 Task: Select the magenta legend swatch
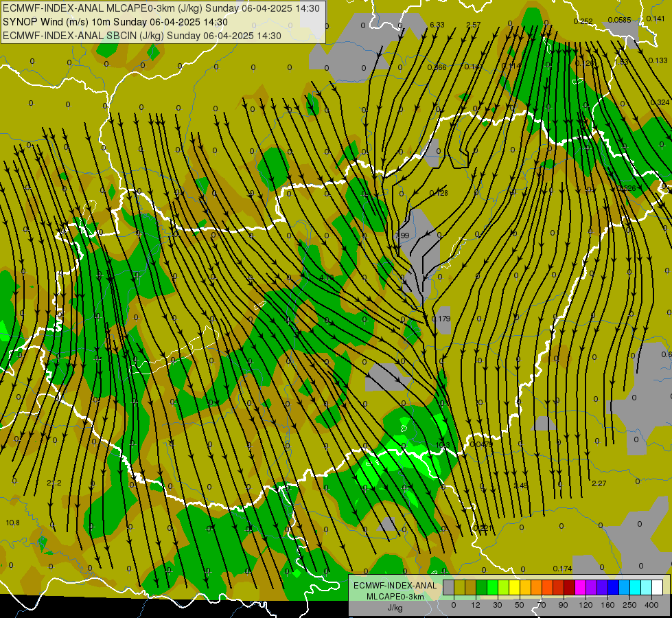coord(581,588)
